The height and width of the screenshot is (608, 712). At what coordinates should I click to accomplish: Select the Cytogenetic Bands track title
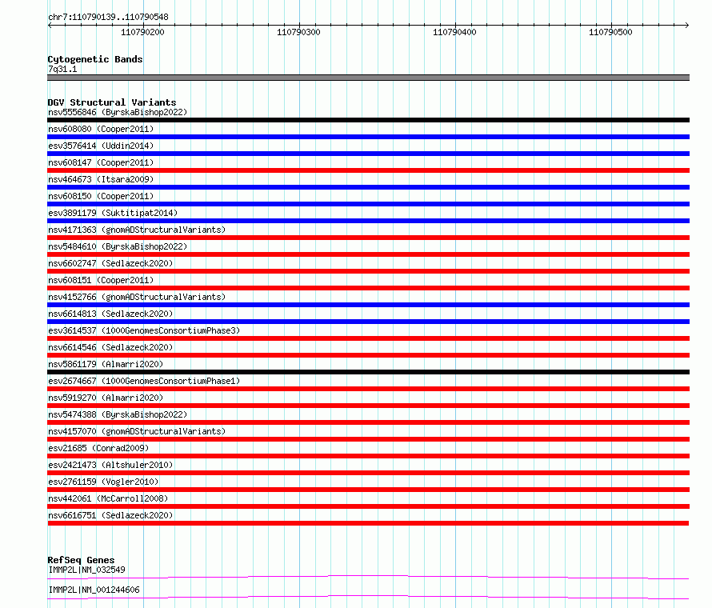(x=95, y=59)
